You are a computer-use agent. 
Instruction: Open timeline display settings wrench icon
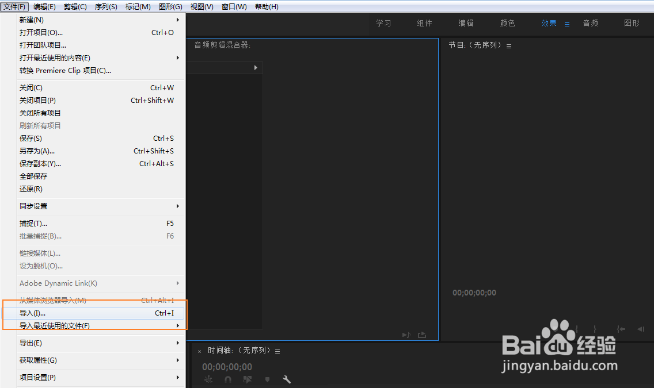tap(287, 379)
